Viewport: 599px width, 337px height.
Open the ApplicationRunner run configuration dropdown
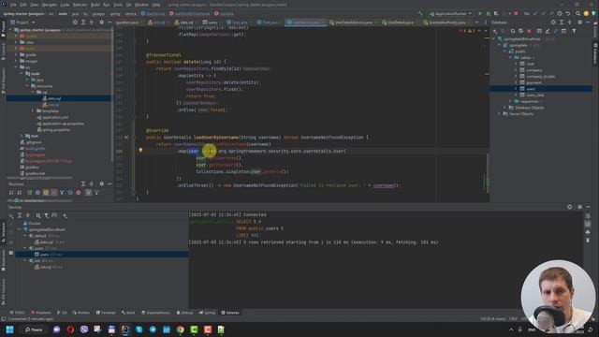click(451, 13)
